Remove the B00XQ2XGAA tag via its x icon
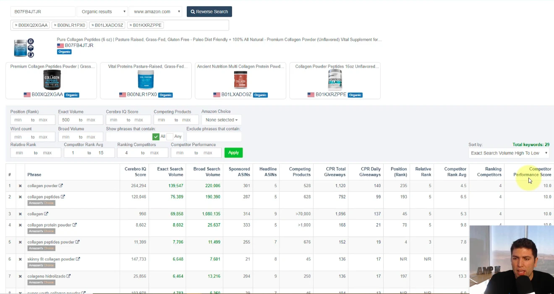The width and height of the screenshot is (554, 294). 16,25
